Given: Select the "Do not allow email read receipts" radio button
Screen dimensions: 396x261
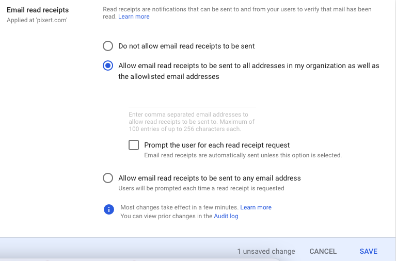Looking at the screenshot, I should [108, 46].
